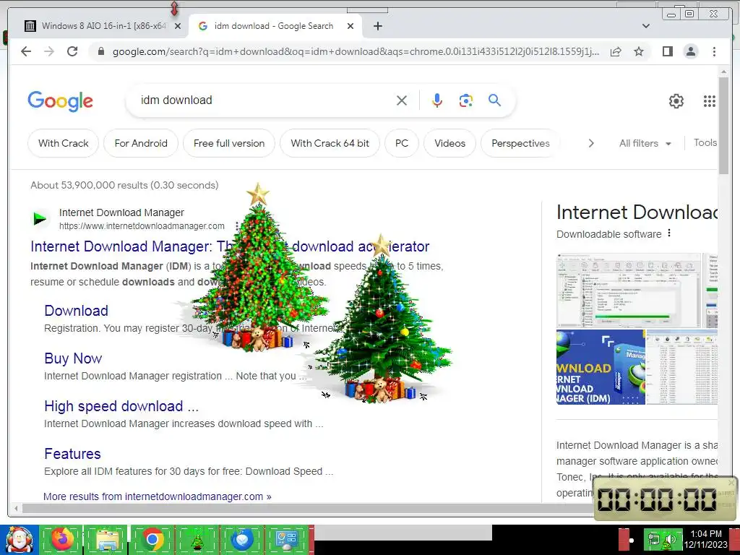Viewport: 740px width, 555px height.
Task: Click the internetdownloadmanager.com URL text
Action: tap(142, 226)
